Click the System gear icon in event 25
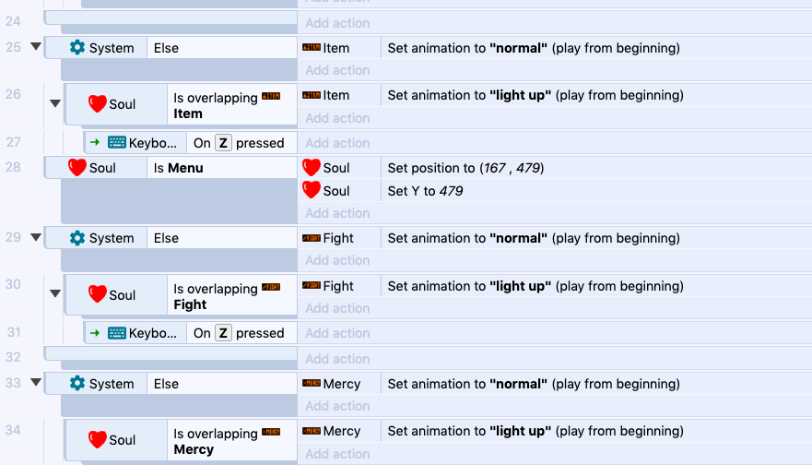 point(77,48)
